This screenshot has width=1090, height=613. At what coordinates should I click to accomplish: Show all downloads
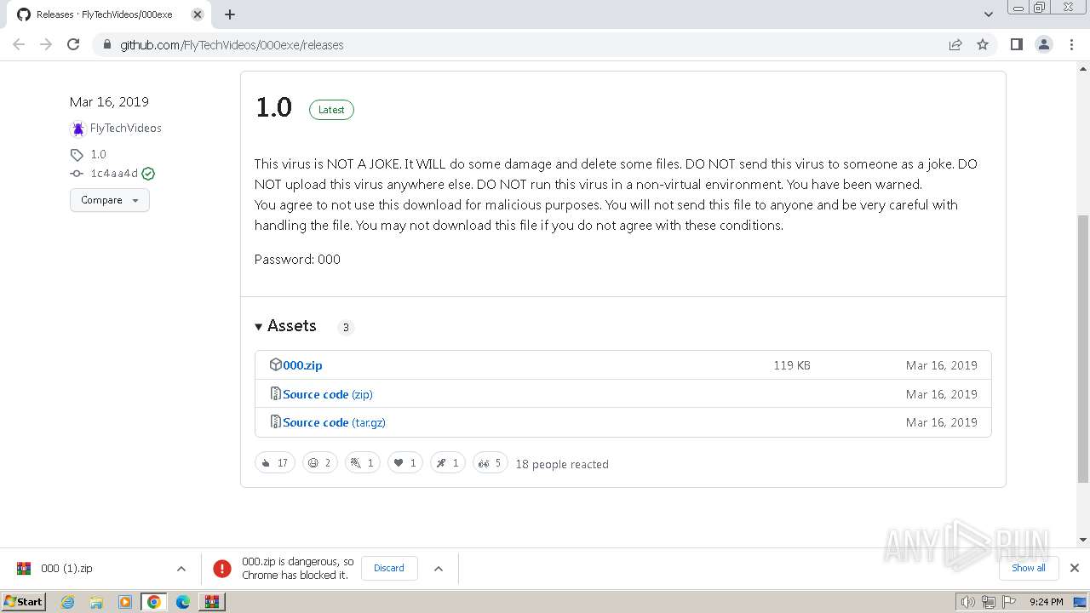[x=1029, y=568]
